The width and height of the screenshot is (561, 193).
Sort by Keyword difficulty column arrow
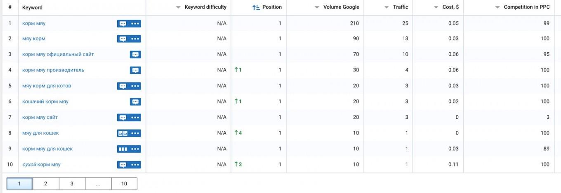[x=178, y=7]
